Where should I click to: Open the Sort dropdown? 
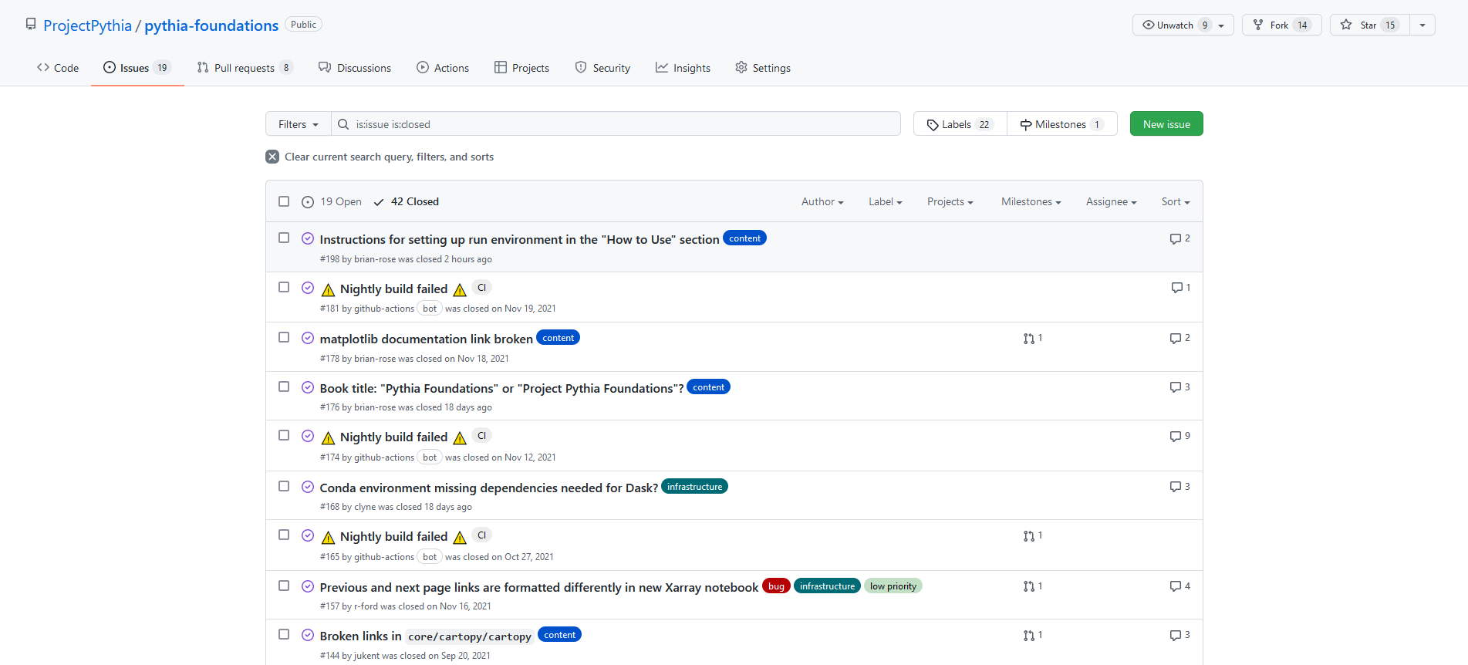click(1175, 201)
